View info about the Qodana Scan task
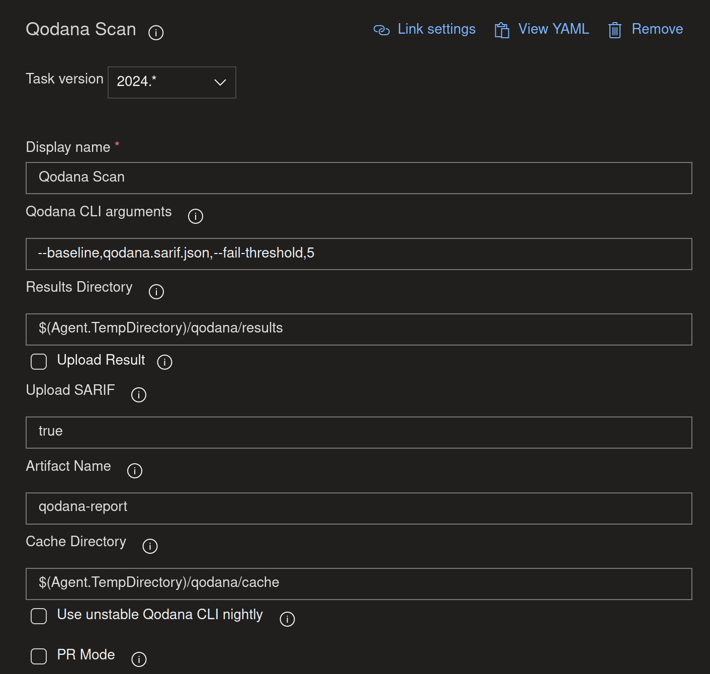This screenshot has width=710, height=674. point(156,33)
